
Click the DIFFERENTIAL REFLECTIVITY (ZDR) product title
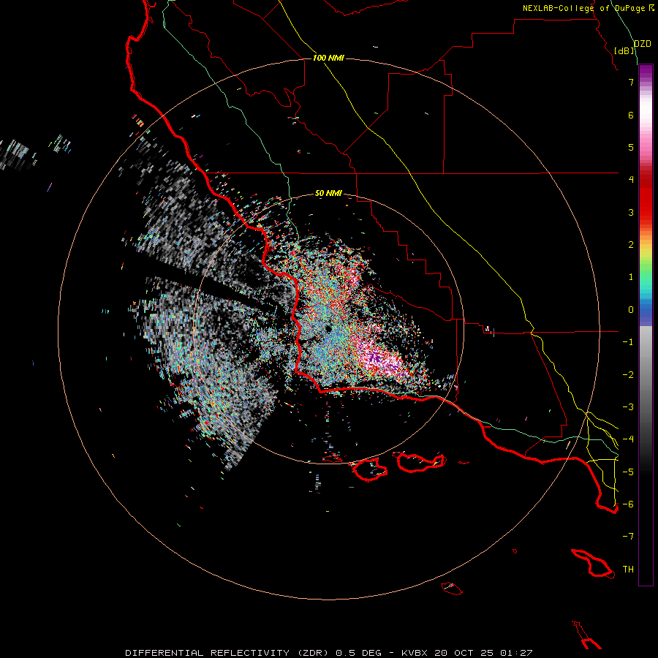(x=228, y=653)
